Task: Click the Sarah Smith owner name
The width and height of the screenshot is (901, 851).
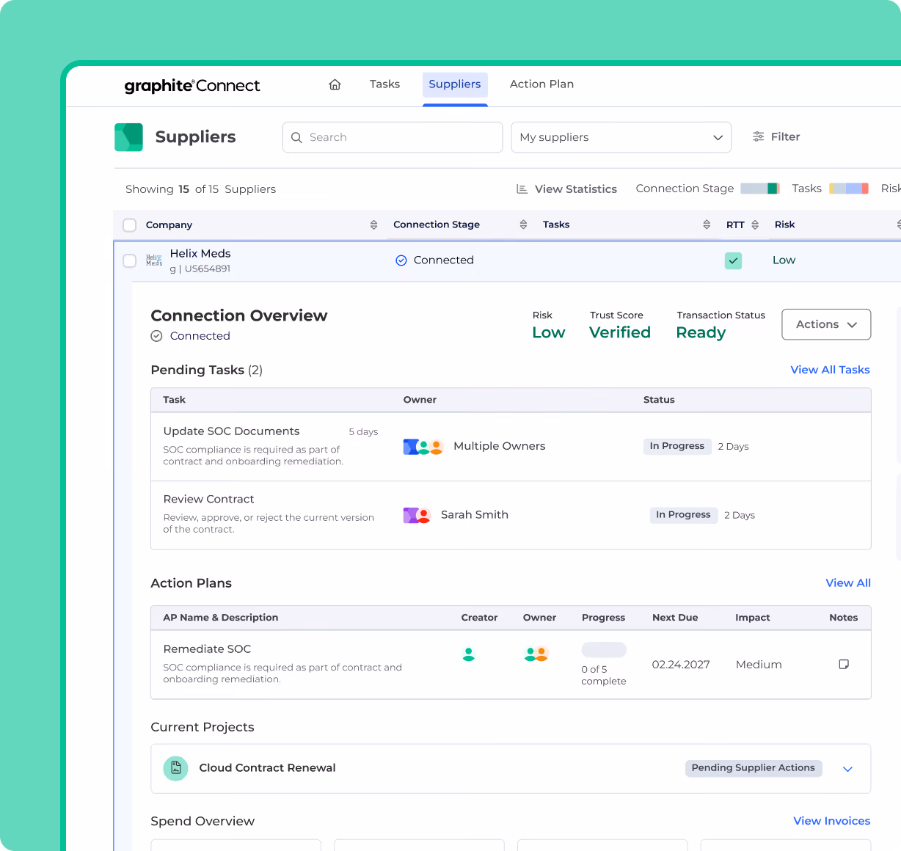Action: (x=475, y=515)
